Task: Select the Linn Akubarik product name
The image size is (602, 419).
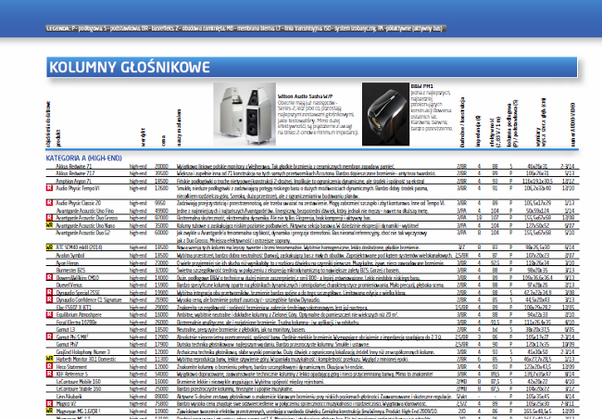Action: point(69,397)
